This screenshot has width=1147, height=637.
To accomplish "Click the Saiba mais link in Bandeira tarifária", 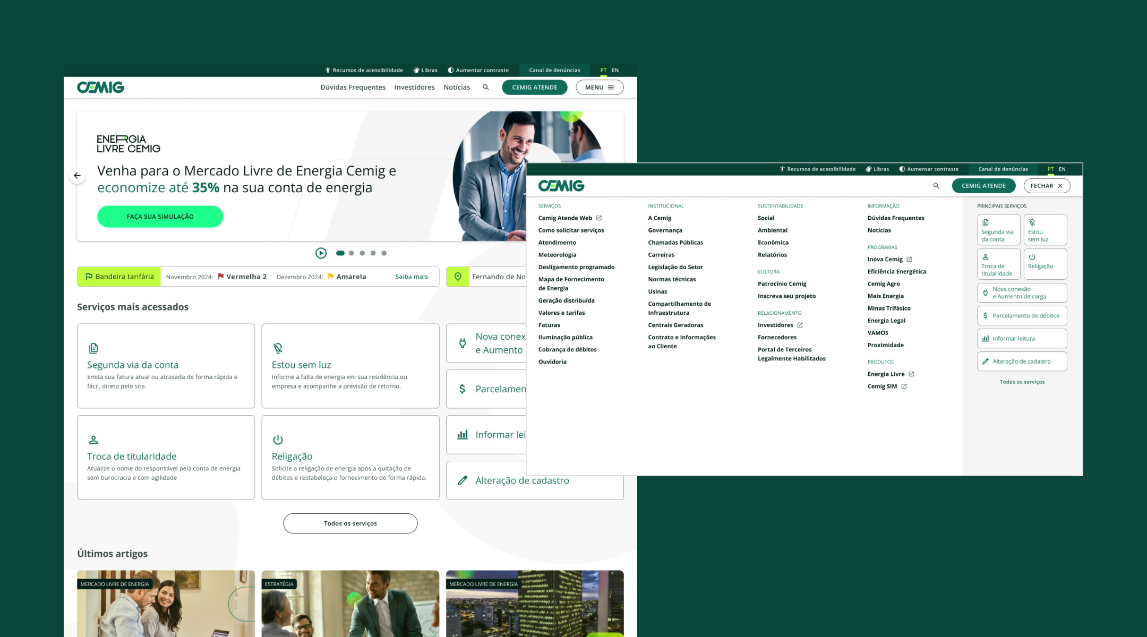I will [411, 277].
